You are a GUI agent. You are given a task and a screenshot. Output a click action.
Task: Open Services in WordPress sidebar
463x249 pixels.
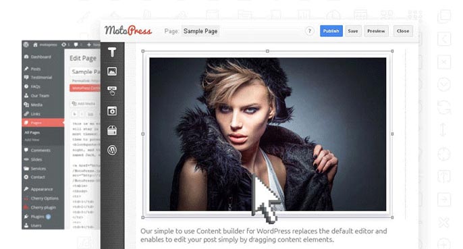[38, 169]
